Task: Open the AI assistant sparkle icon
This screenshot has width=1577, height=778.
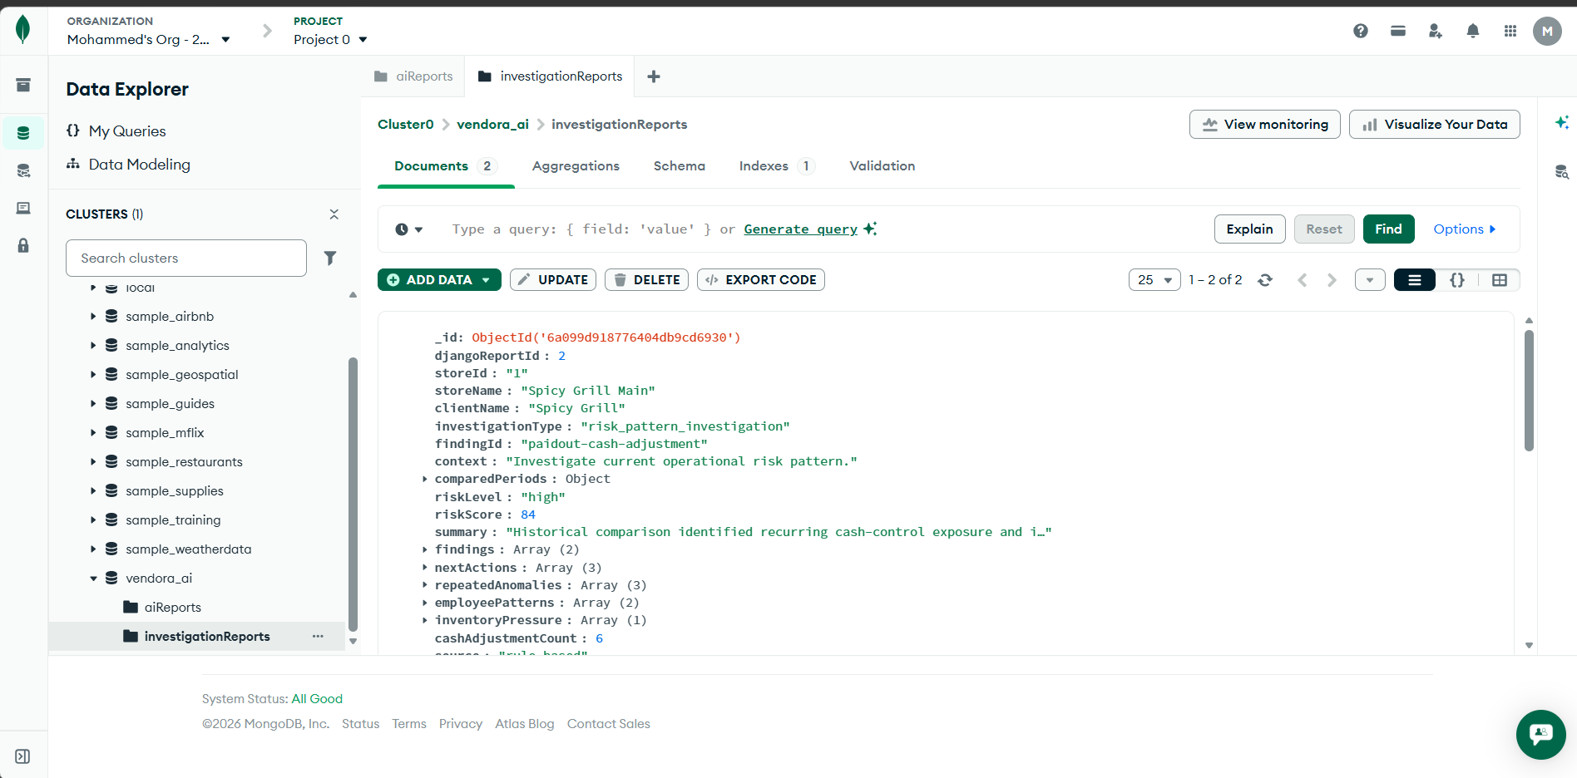Action: point(1562,122)
